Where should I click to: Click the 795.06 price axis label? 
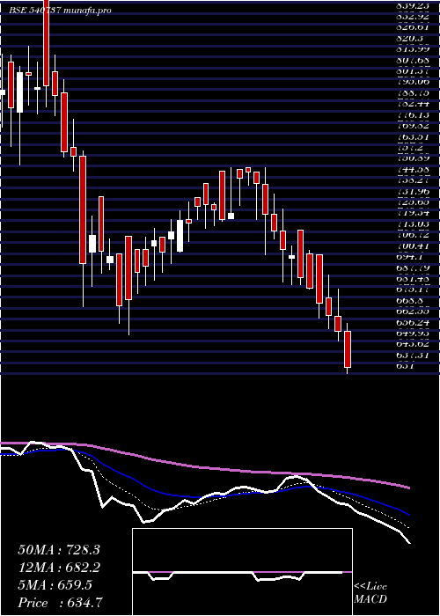(414, 82)
